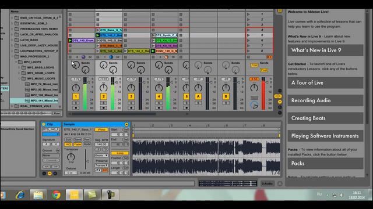Toggle the track 1 activator button

(x=76, y=96)
